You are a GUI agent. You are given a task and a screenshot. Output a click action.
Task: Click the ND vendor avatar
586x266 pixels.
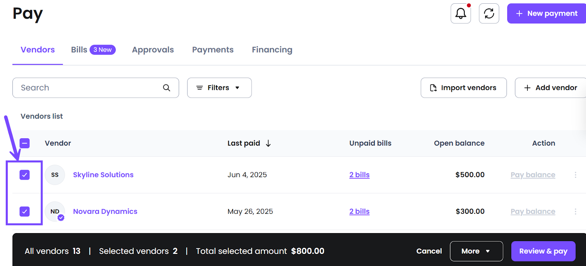click(55, 211)
